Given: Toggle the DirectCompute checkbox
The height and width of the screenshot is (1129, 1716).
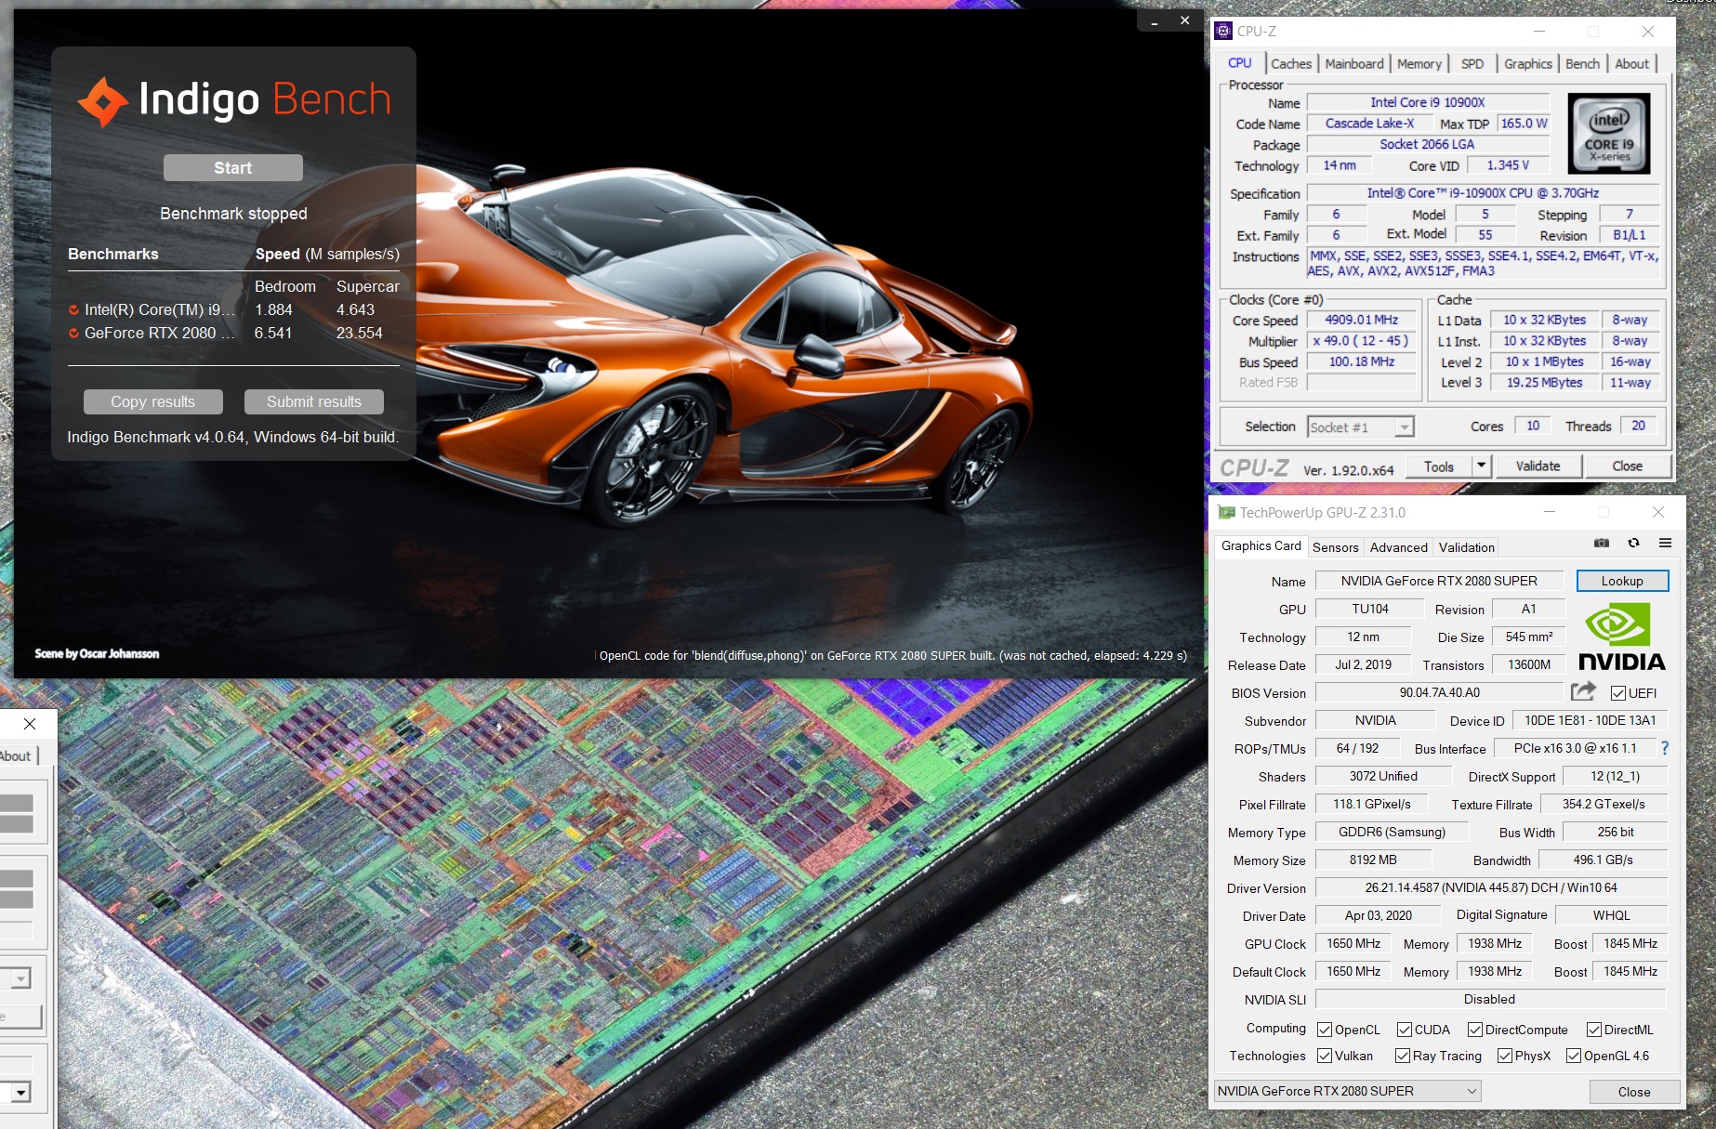Looking at the screenshot, I should click(1475, 1030).
